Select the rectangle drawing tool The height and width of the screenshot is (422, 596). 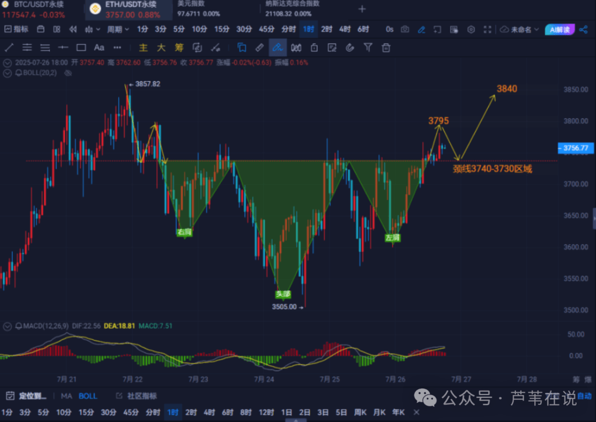tap(81, 47)
